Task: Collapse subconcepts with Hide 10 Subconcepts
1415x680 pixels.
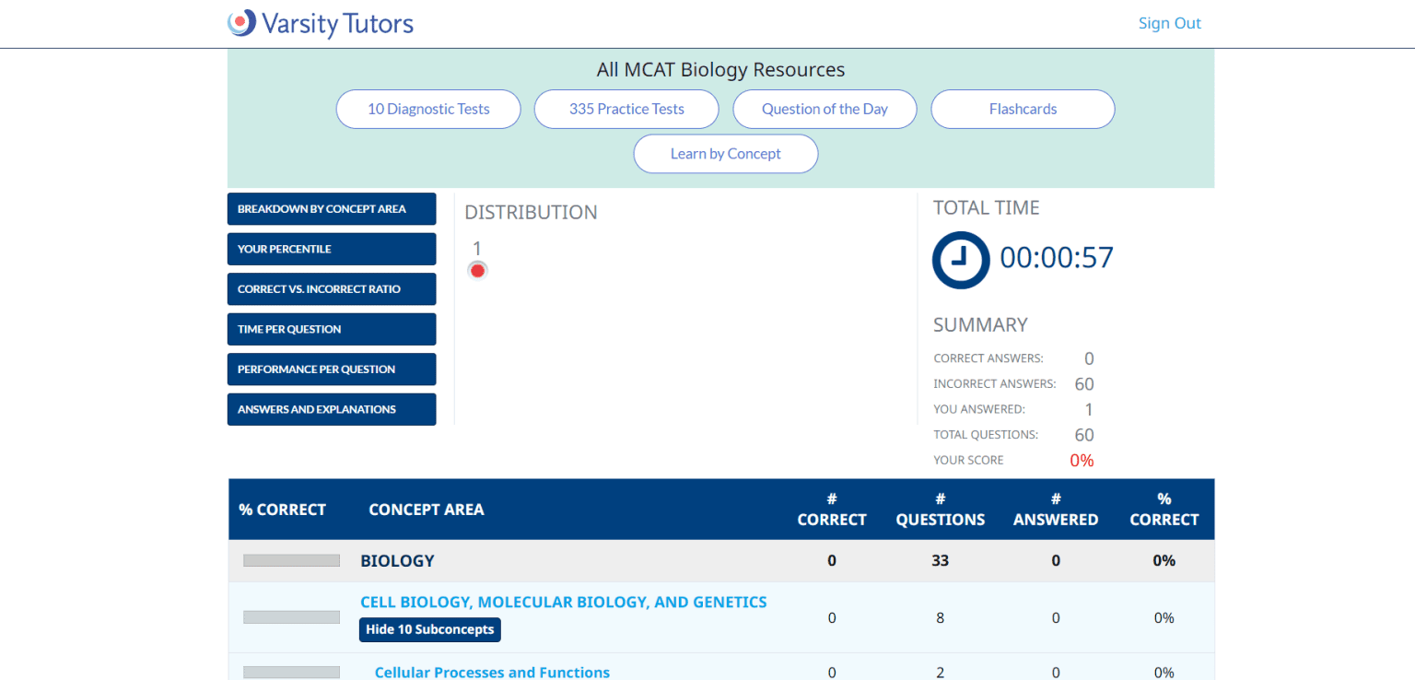Action: pos(429,629)
